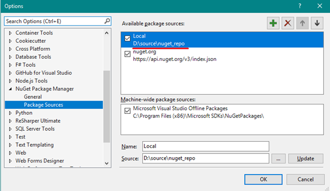Expand the Cookiecutter node
The image size is (330, 191).
(x=10, y=41)
